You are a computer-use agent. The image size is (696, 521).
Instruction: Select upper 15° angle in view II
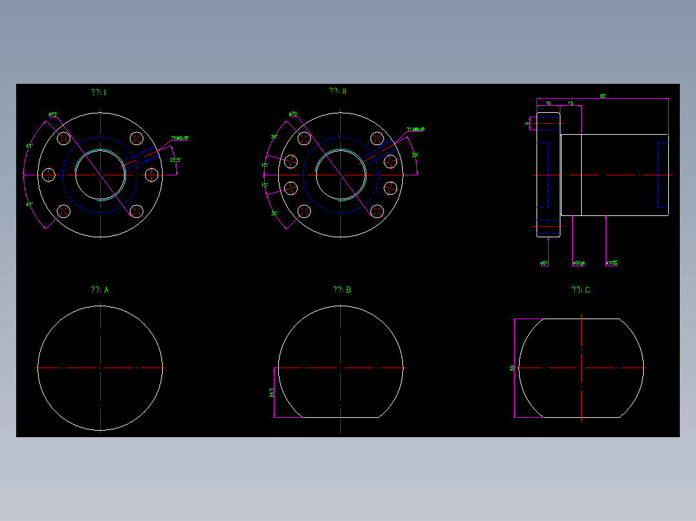pos(265,165)
